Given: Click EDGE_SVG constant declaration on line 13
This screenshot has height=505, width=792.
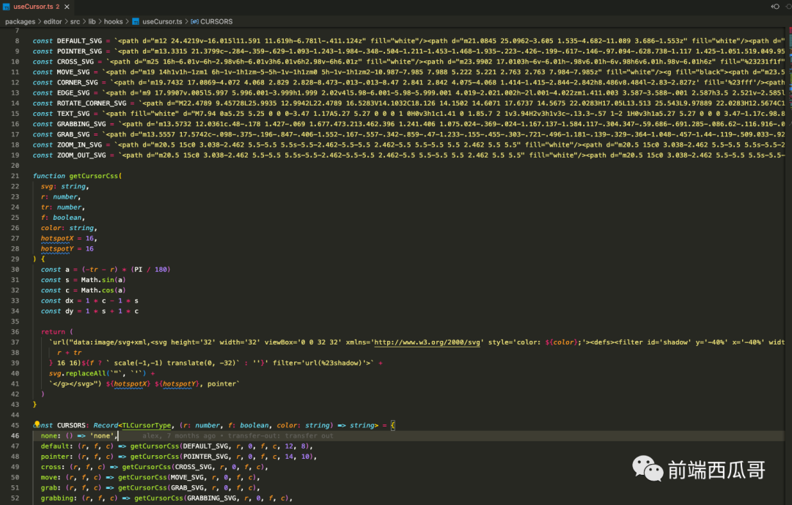Looking at the screenshot, I should point(73,93).
